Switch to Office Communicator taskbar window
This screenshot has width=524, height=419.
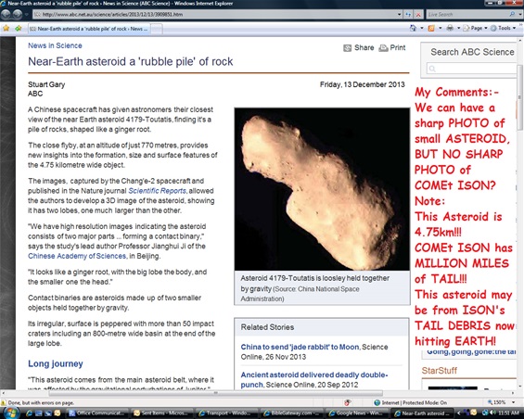96,413
